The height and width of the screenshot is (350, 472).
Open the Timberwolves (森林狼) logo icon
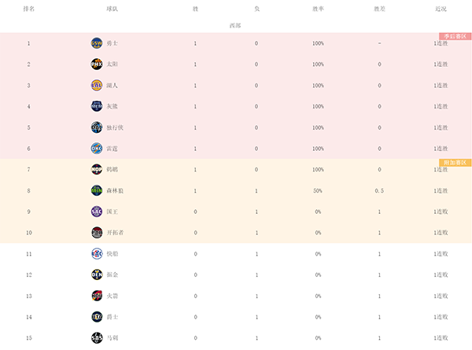tap(97, 190)
